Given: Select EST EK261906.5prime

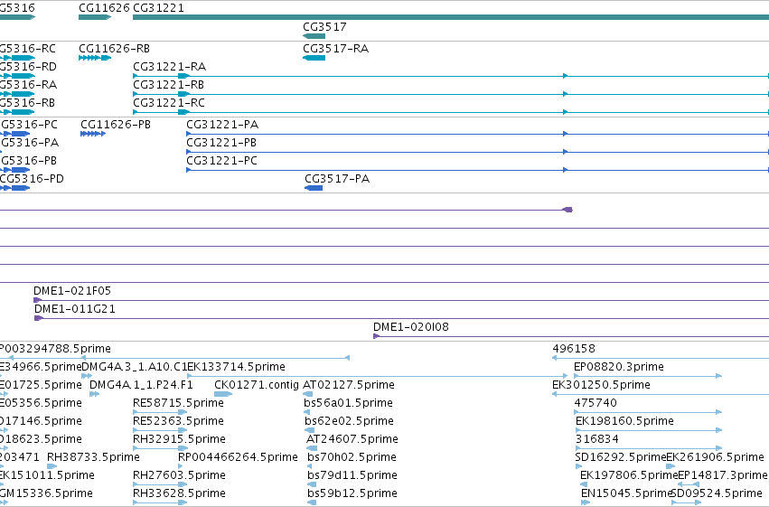Looking at the screenshot, I should [715, 457].
